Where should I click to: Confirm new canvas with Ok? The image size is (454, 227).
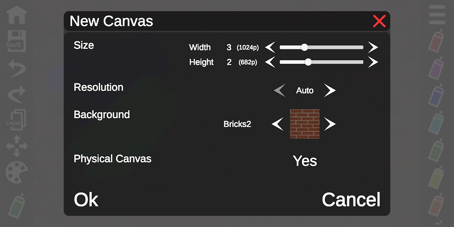(86, 199)
